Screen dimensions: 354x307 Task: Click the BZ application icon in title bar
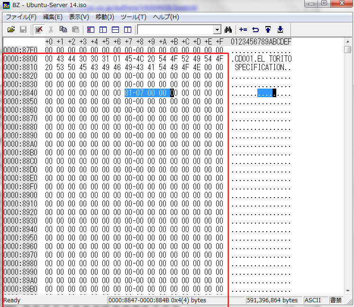(x=6, y=5)
